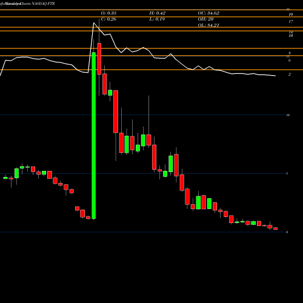Click the upper axis label 19
Image resolution: width=303 pixels, height=303 pixels.
(x=291, y=15)
